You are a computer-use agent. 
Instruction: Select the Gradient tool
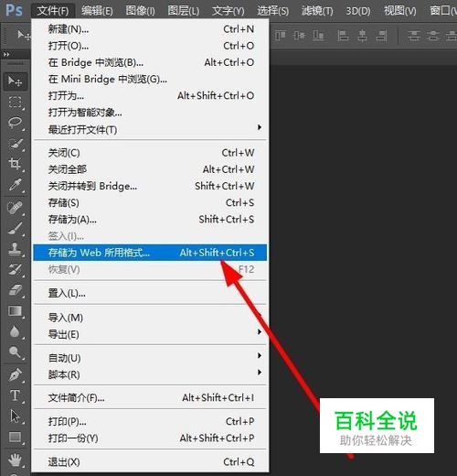(x=15, y=311)
